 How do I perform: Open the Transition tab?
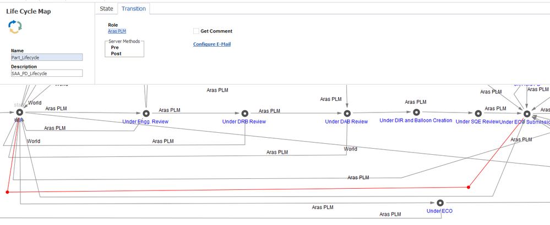134,9
